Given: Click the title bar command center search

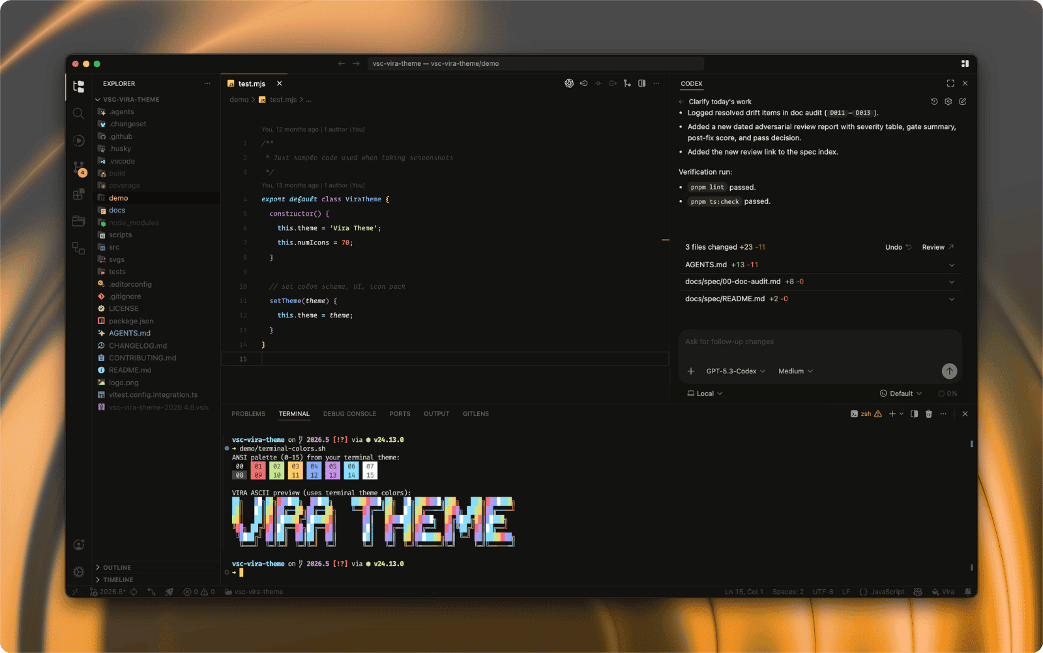Looking at the screenshot, I should click(535, 63).
